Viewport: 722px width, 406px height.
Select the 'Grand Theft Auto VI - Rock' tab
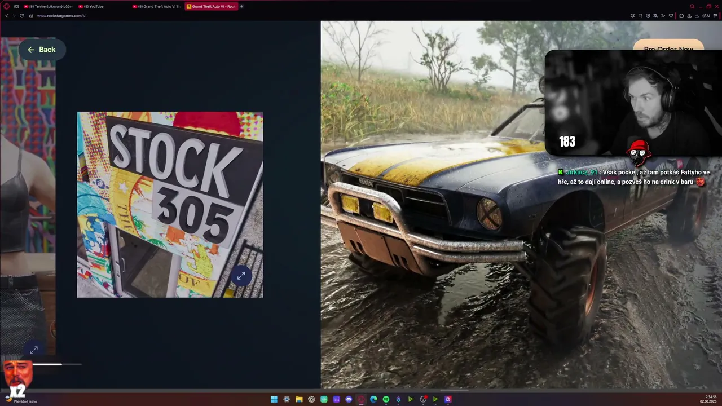[211, 6]
